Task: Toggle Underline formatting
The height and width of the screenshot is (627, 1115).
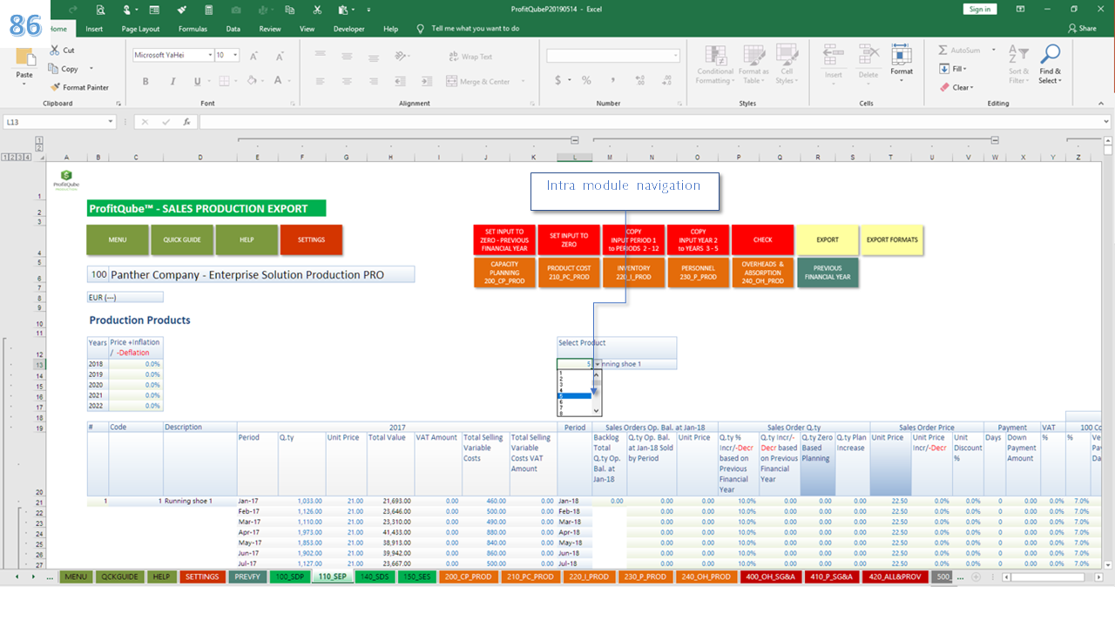Action: 197,81
